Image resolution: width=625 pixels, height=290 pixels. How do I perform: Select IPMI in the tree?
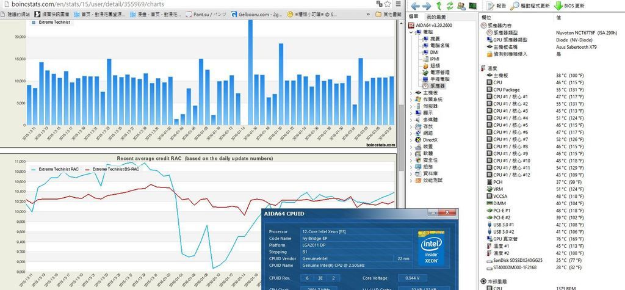(435, 59)
